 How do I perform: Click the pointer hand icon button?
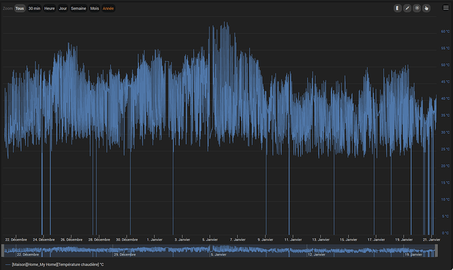tap(426, 8)
